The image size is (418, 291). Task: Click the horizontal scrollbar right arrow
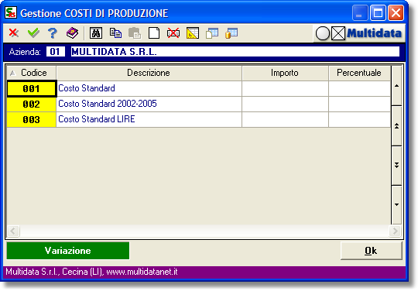point(395,231)
